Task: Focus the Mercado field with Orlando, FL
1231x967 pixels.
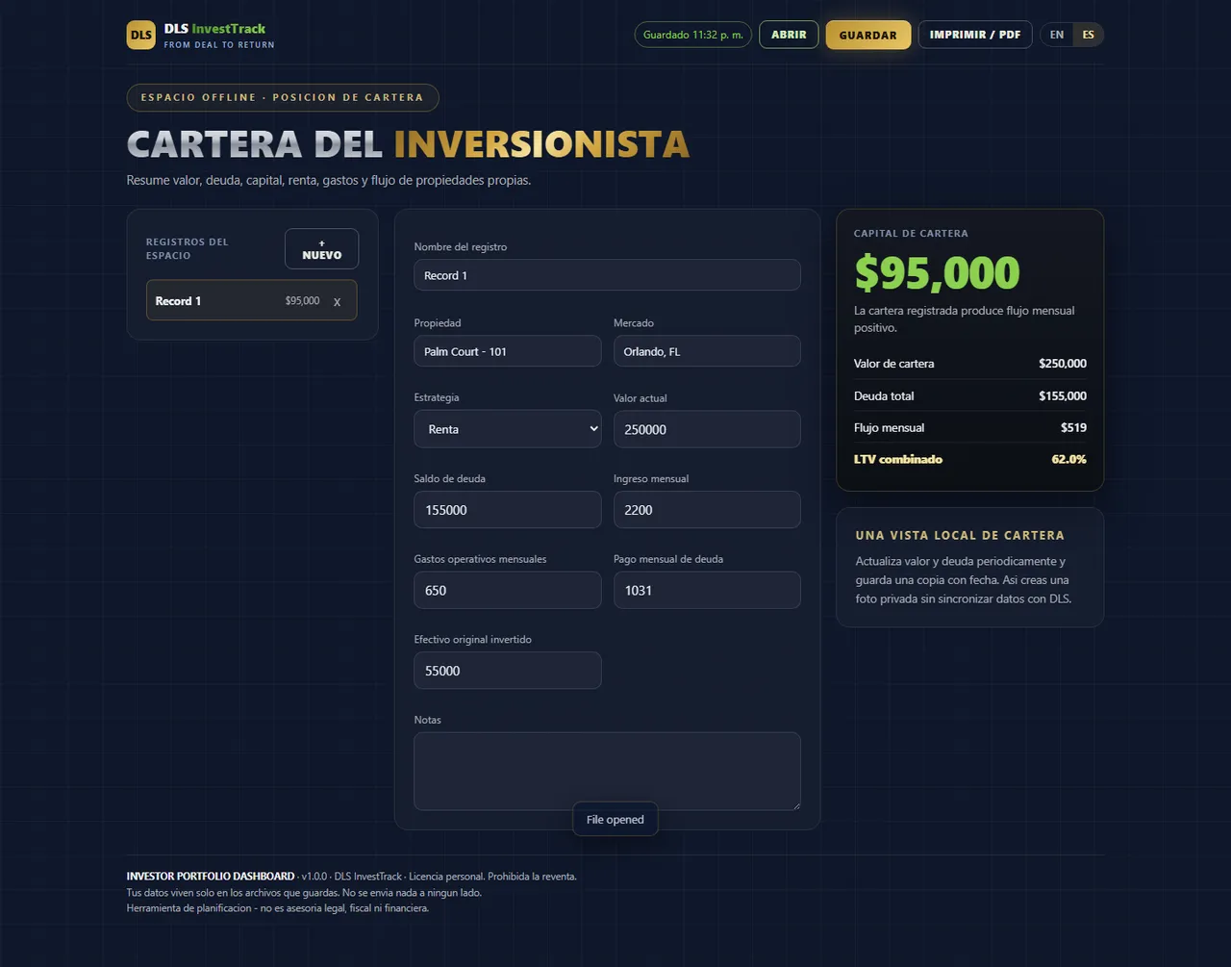Action: pyautogui.click(x=707, y=351)
